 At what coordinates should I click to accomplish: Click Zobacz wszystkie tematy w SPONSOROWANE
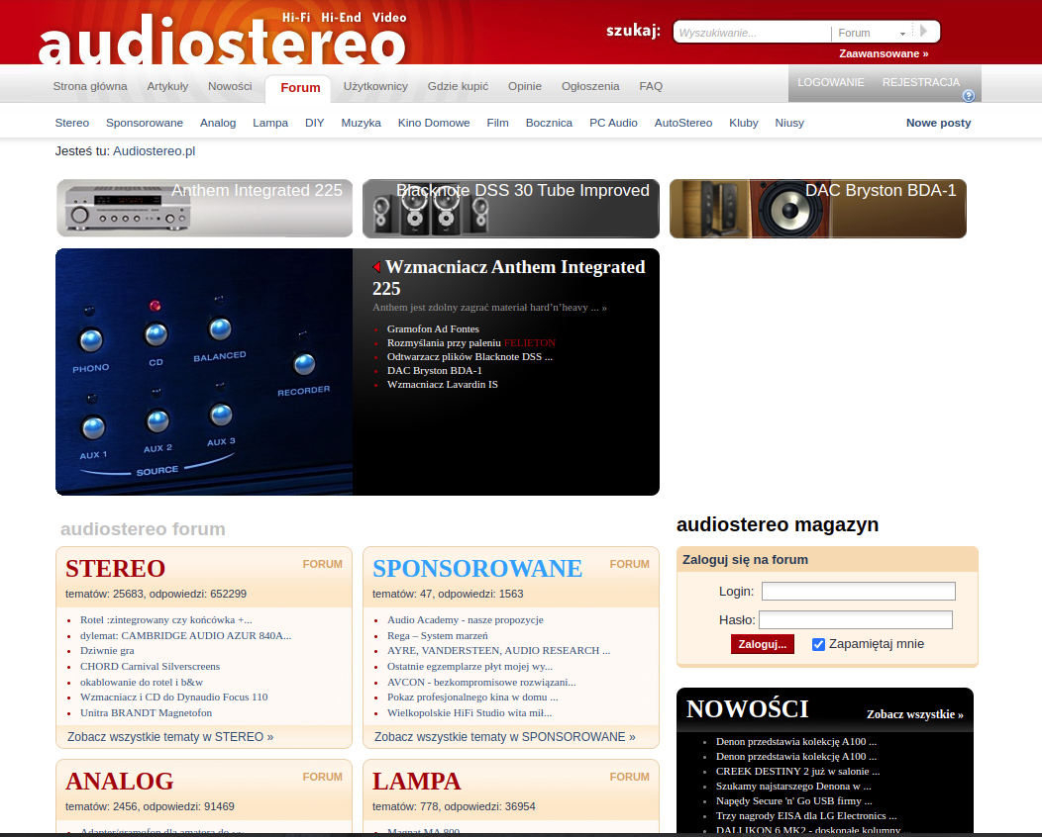pyautogui.click(x=504, y=737)
